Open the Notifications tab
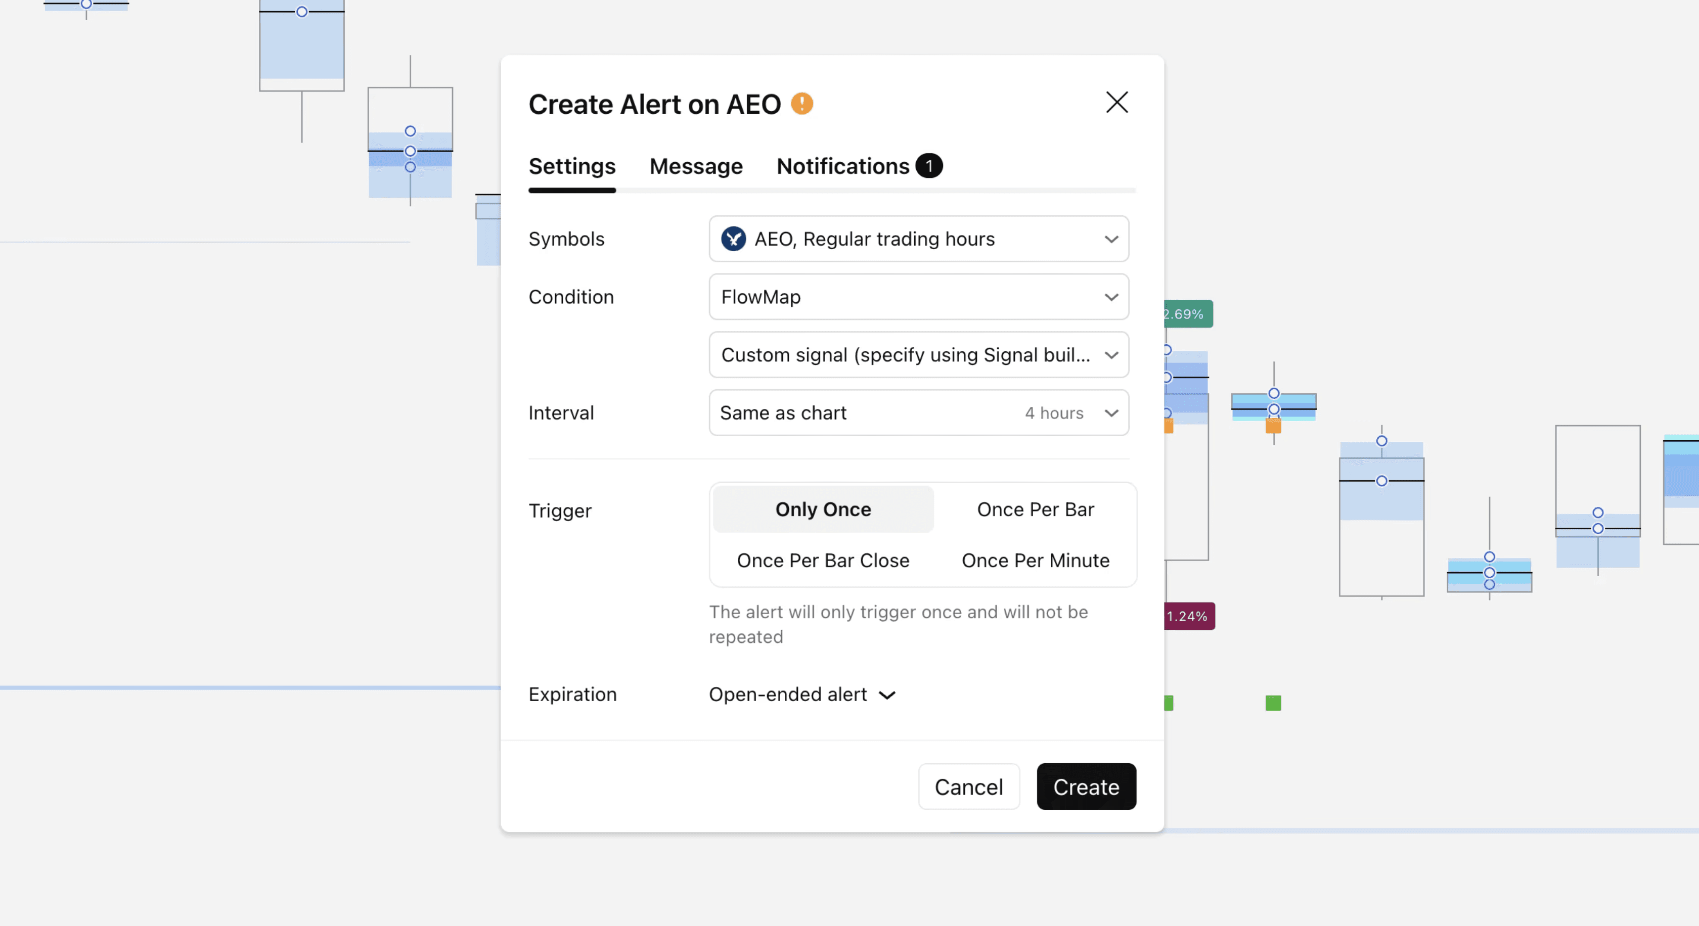Image resolution: width=1699 pixels, height=926 pixels. [x=842, y=166]
